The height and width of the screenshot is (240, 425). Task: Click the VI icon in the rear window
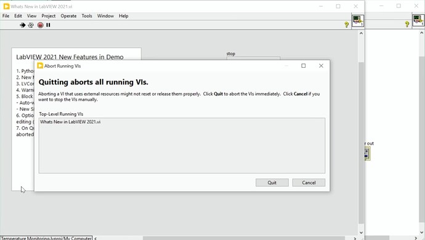418,20
